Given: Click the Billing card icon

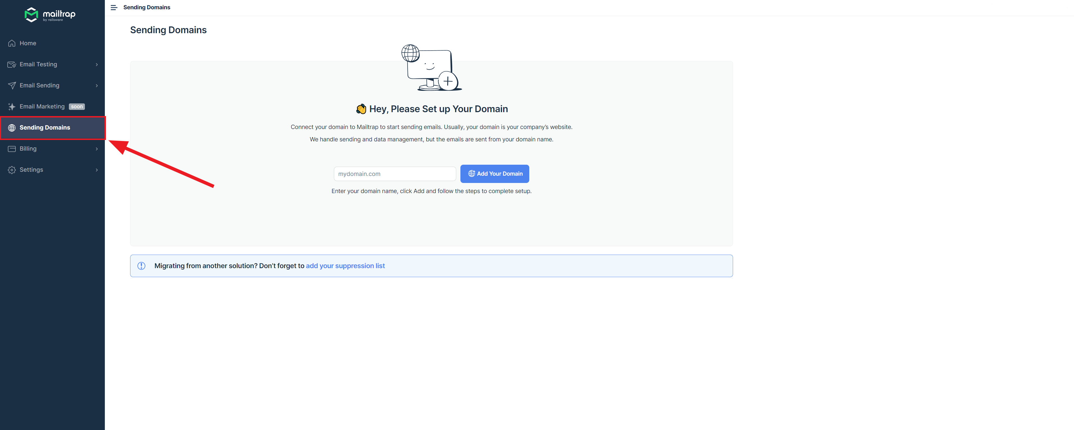Looking at the screenshot, I should [x=12, y=149].
